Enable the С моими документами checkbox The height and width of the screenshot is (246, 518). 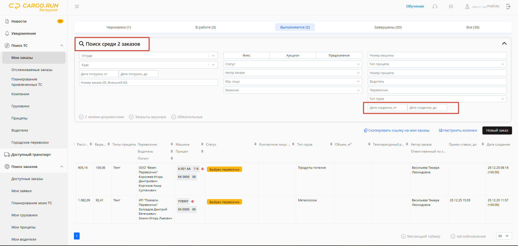click(81, 117)
